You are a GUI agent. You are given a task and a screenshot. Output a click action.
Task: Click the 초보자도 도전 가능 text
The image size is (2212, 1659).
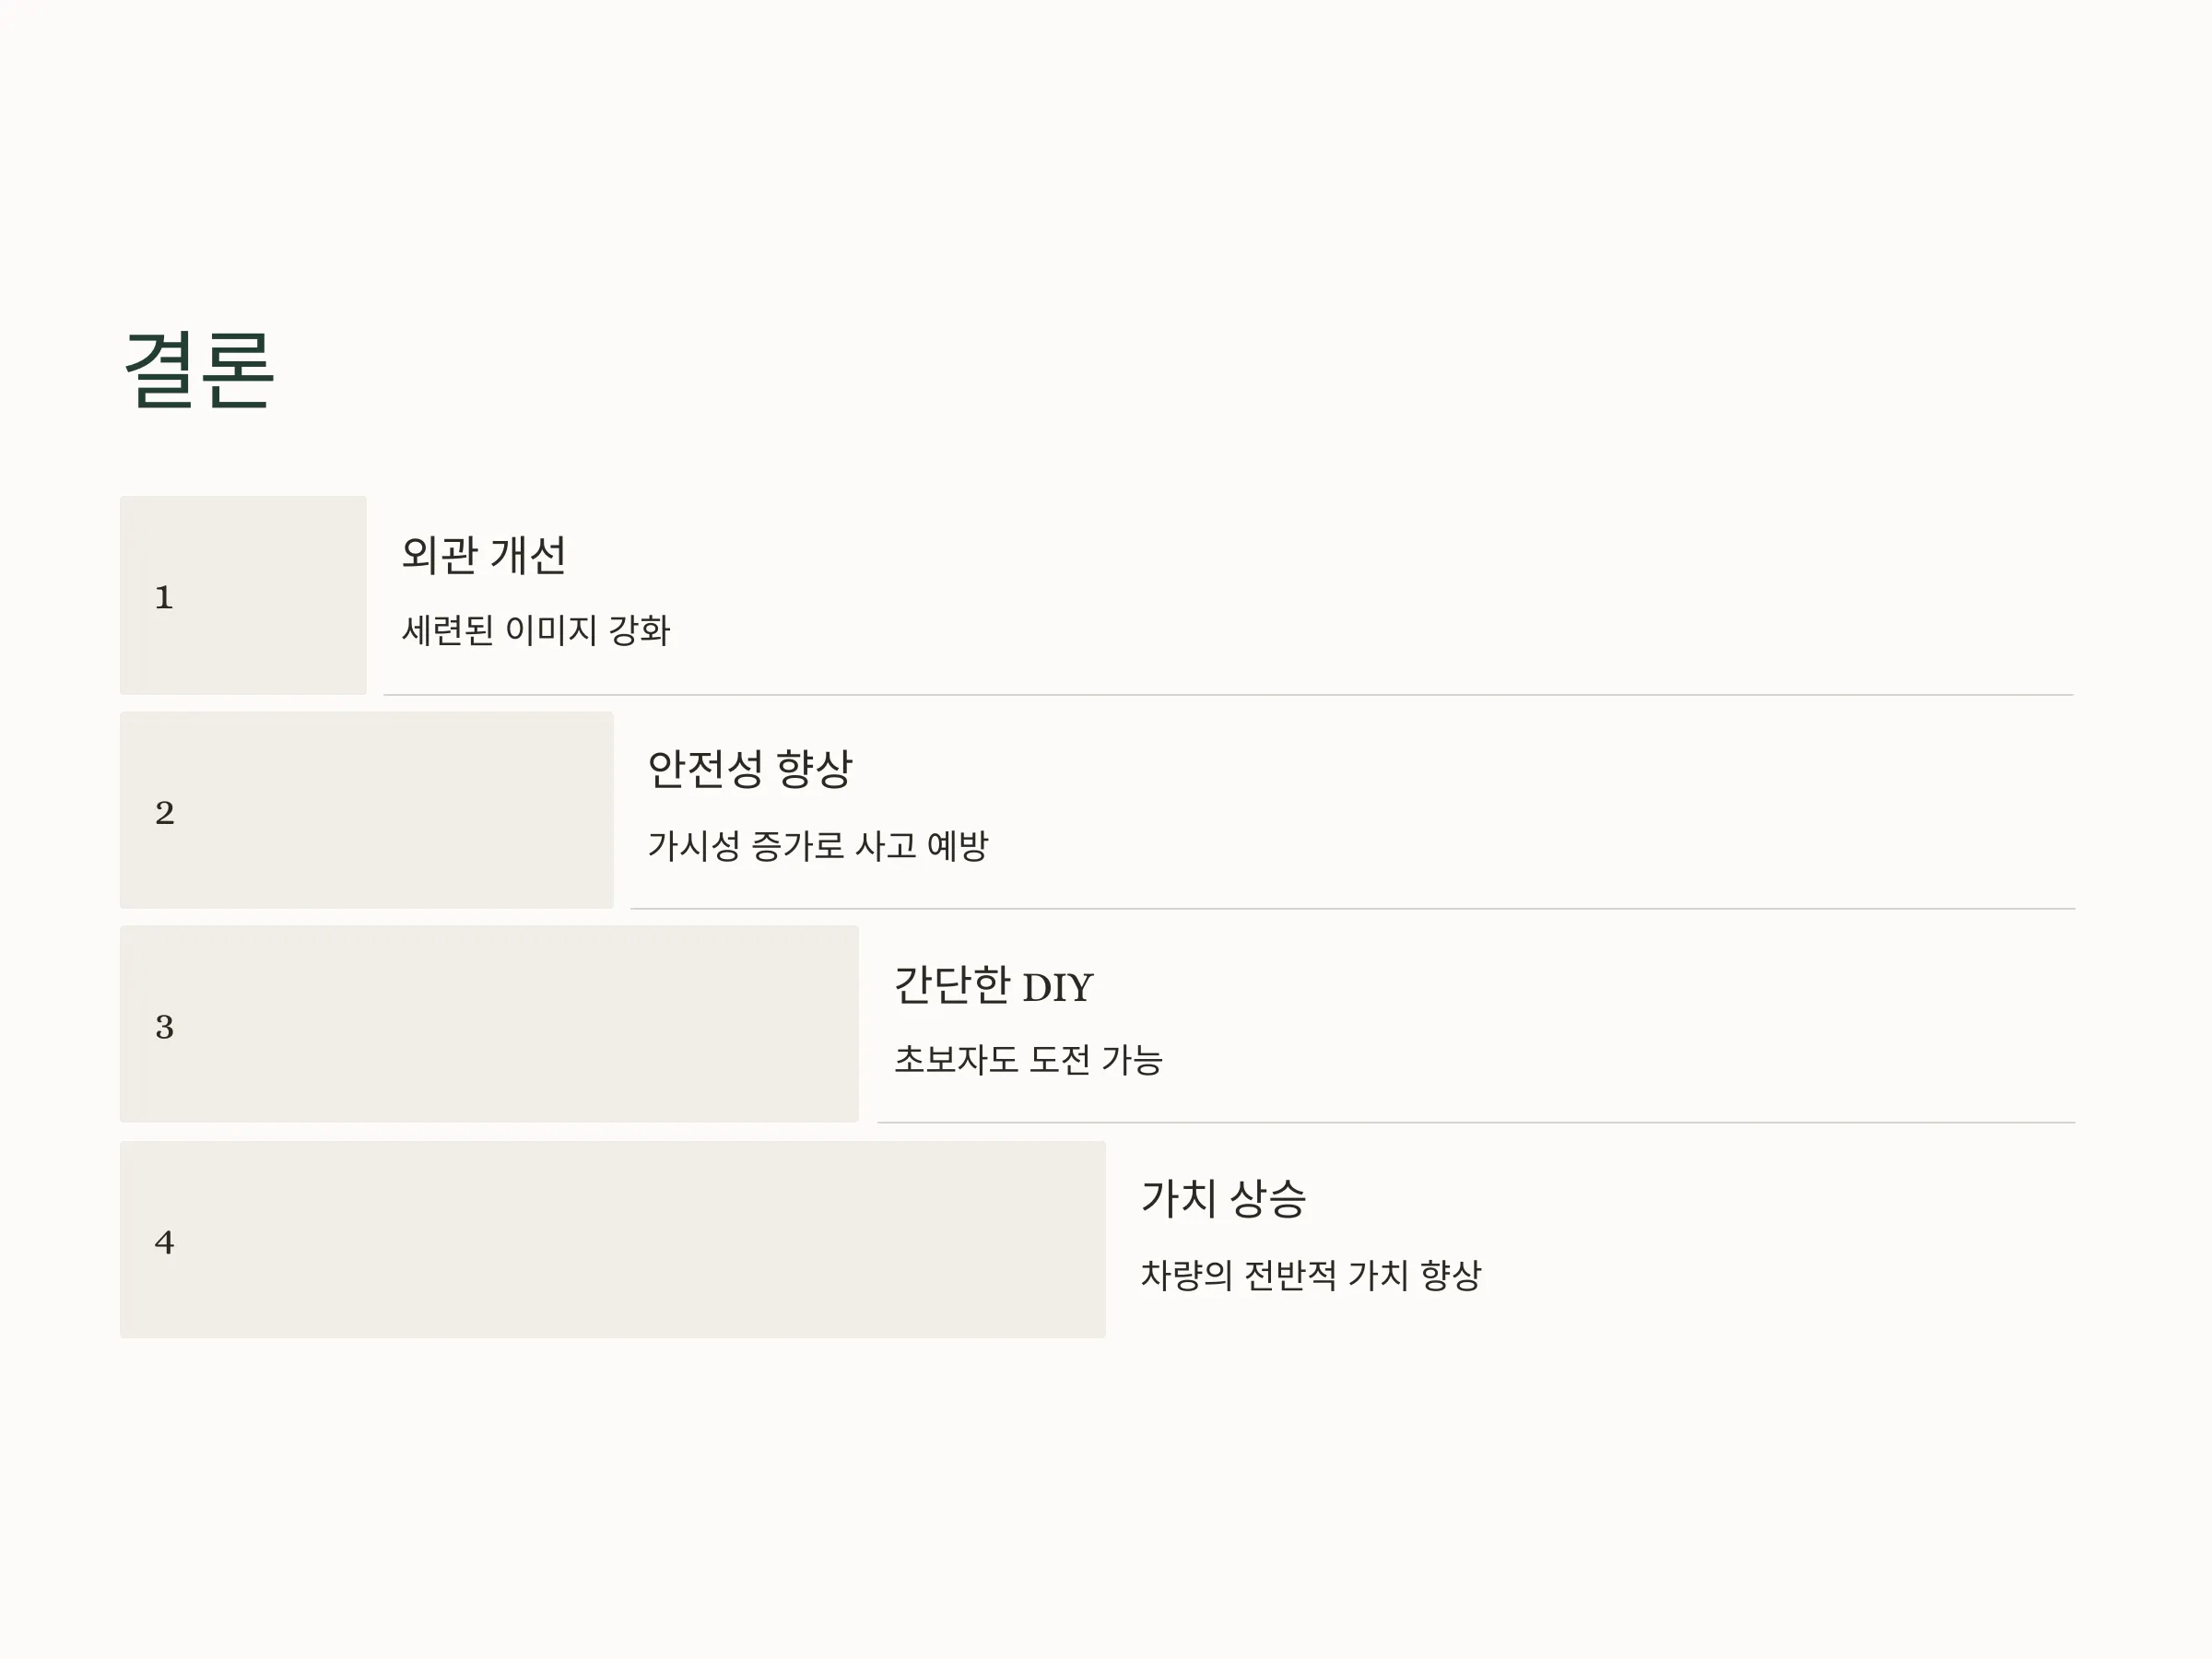click(x=1028, y=1060)
